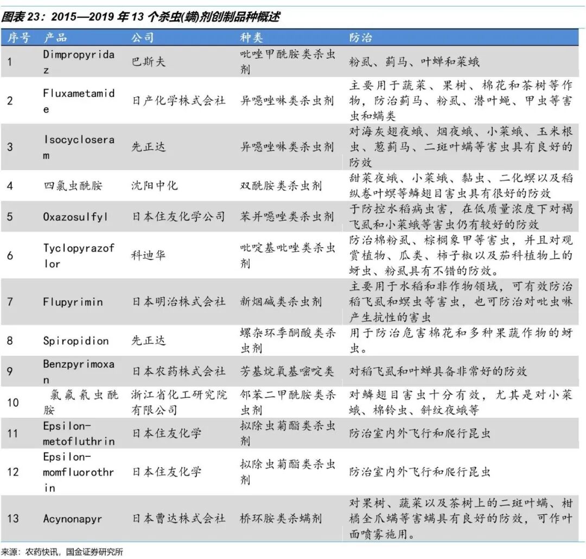Click 日本农药株式会社 company cell
This screenshot has width=586, height=559.
coord(179,372)
